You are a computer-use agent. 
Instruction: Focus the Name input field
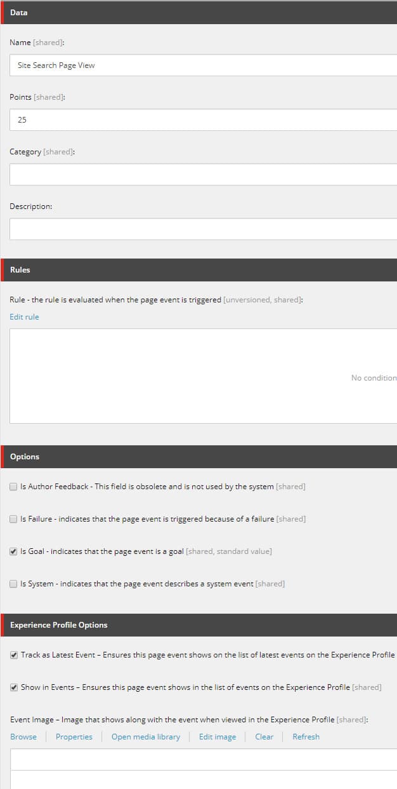203,65
